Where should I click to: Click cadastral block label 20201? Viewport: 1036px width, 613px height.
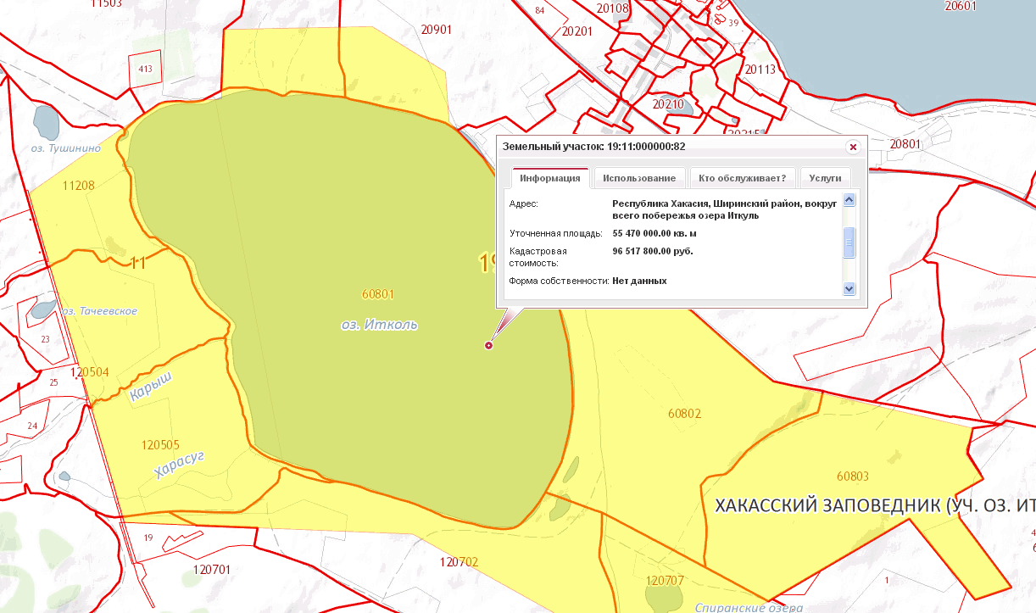point(576,31)
